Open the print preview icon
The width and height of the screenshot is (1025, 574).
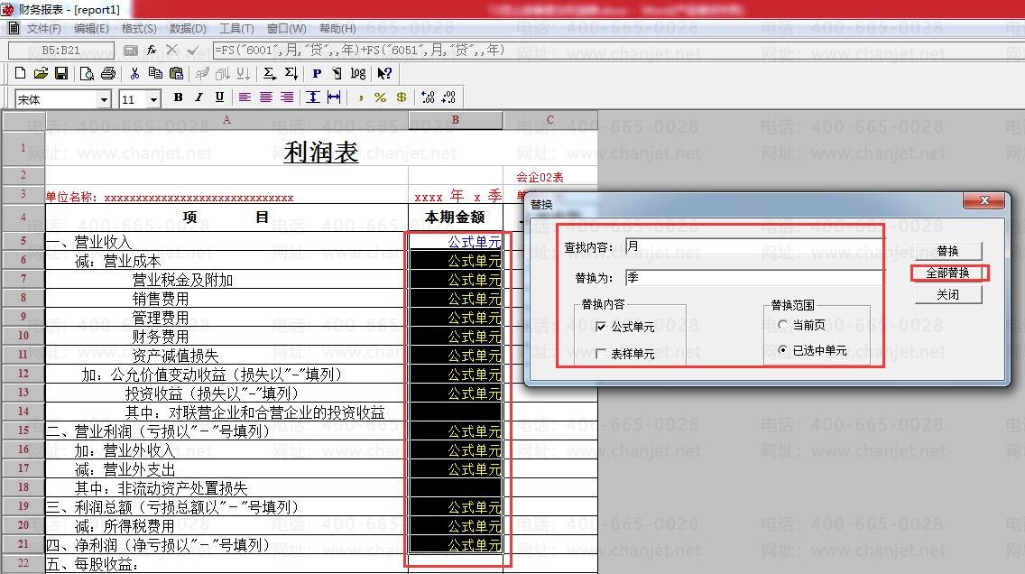point(88,74)
